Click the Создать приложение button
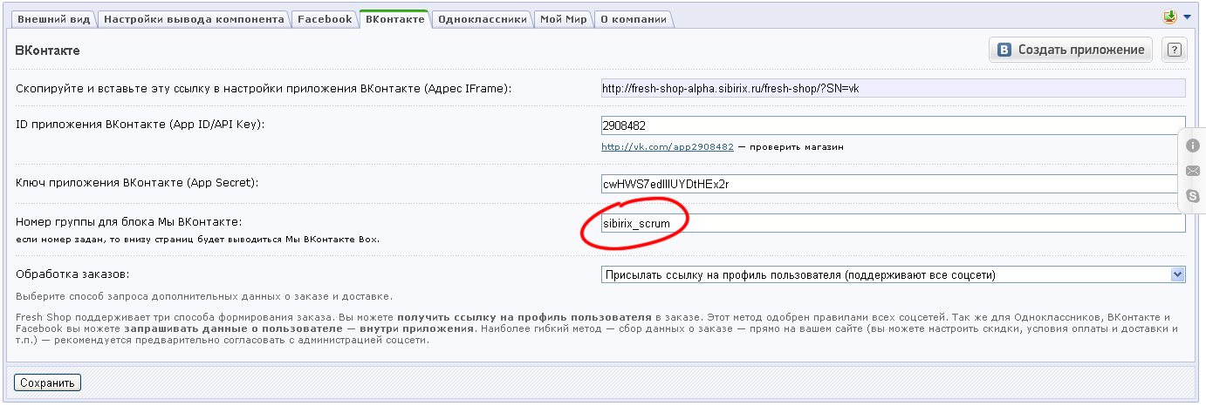The width and height of the screenshot is (1206, 406). [1071, 50]
